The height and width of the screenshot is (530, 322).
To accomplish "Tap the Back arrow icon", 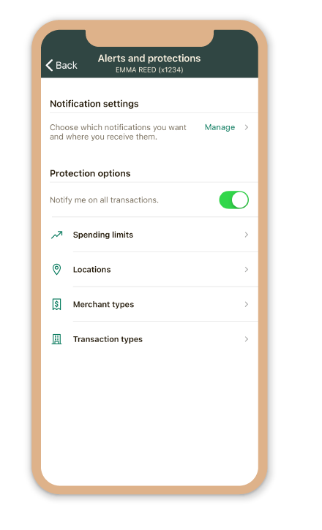I will [x=49, y=65].
